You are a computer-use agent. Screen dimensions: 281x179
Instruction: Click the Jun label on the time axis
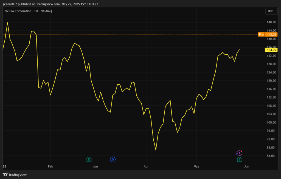click(x=247, y=166)
